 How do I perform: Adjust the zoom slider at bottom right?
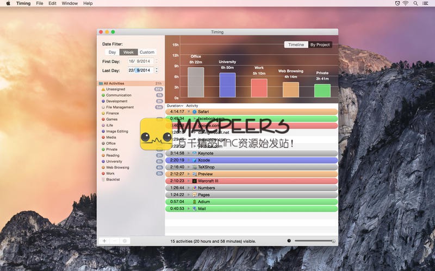(x=315, y=241)
